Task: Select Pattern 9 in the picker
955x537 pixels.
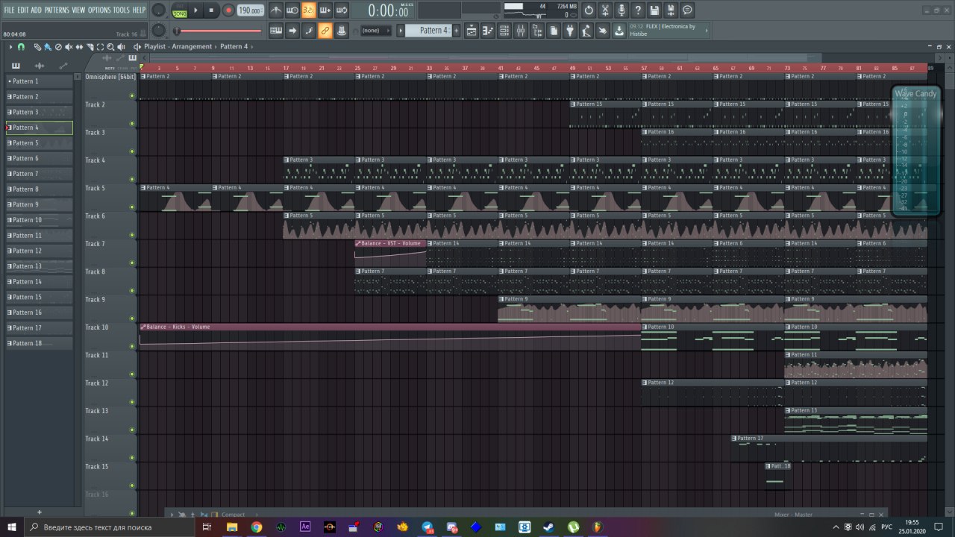Action: point(40,204)
